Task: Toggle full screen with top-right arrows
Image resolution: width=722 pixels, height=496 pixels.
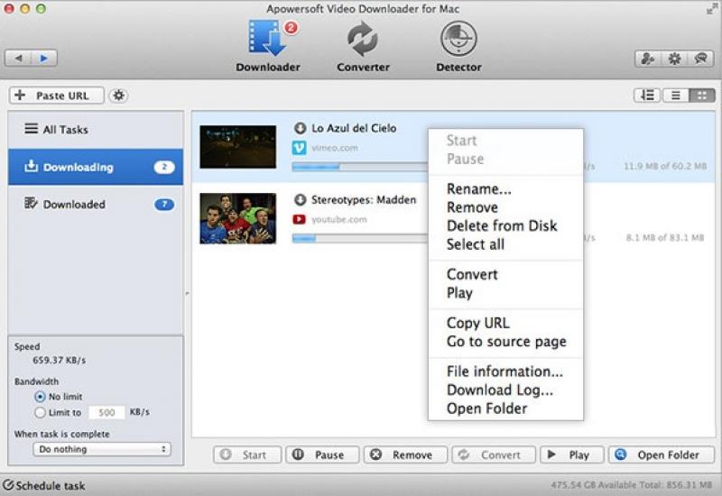Action: tap(712, 9)
